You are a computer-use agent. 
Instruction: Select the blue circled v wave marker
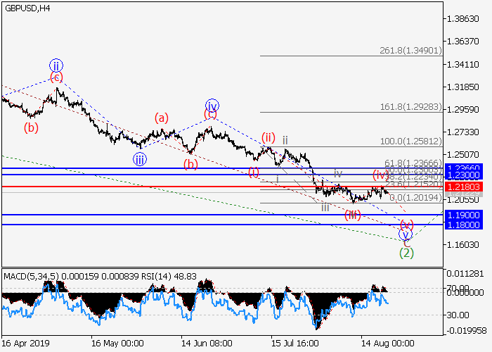pyautogui.click(x=406, y=234)
